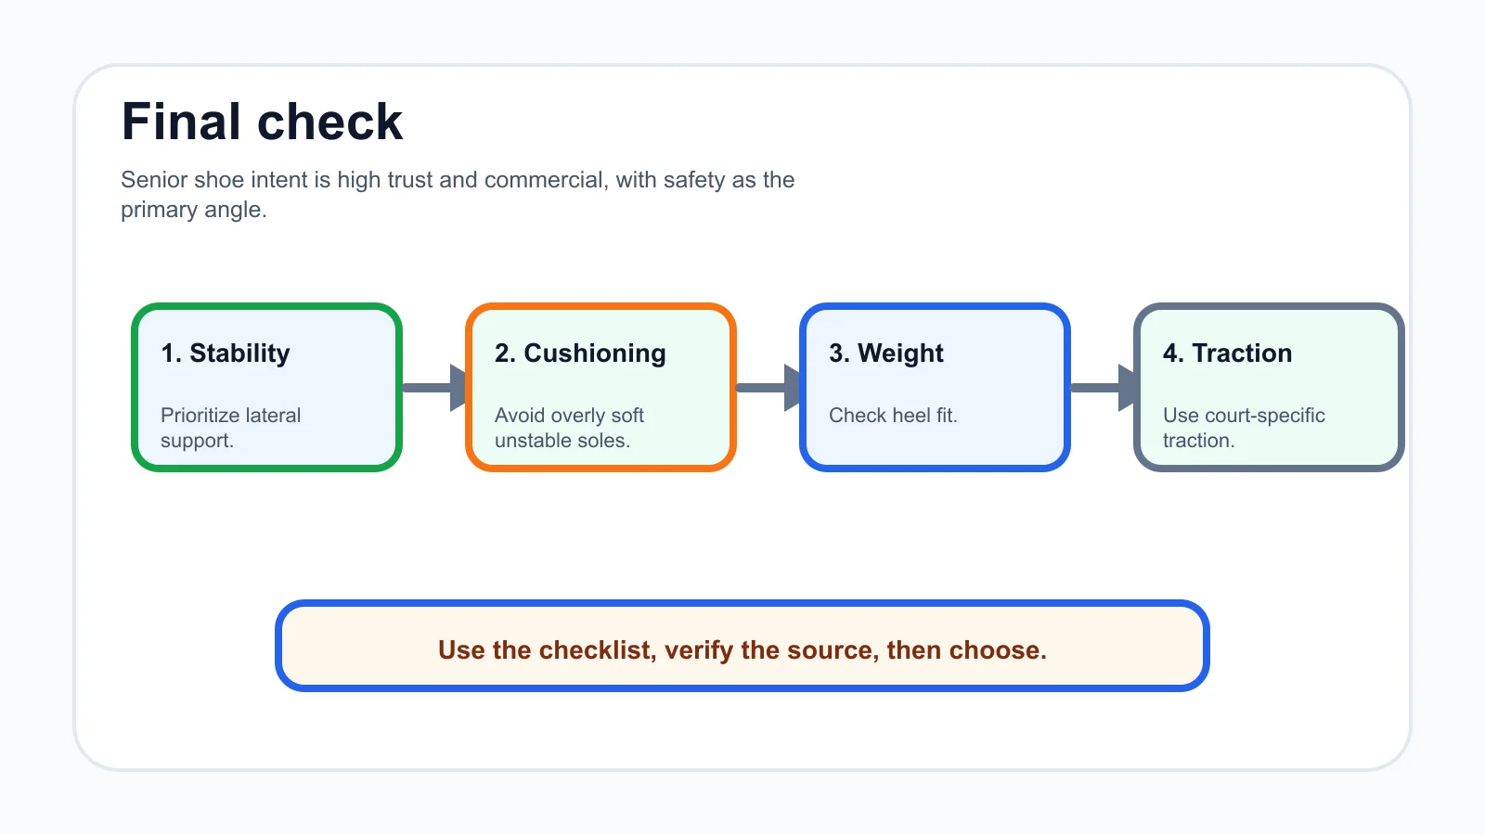Click 'then choose.' at the banner end

click(x=966, y=650)
